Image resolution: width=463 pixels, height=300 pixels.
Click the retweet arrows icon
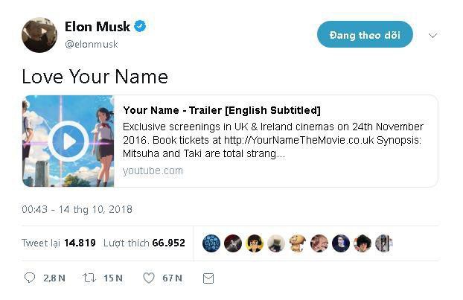coord(89,278)
